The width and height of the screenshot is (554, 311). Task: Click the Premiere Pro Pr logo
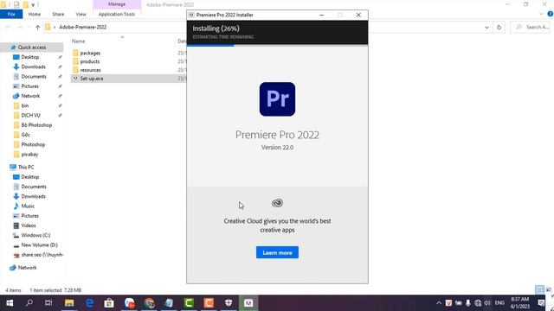[277, 99]
